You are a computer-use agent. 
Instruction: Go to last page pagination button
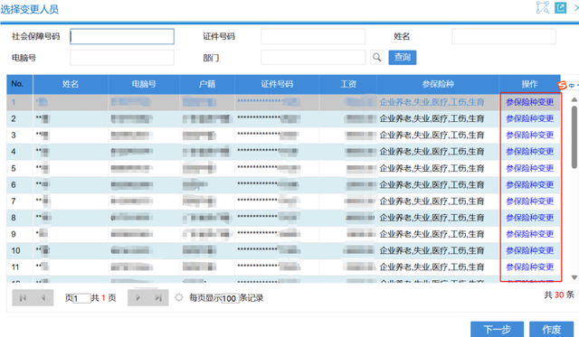point(158,297)
